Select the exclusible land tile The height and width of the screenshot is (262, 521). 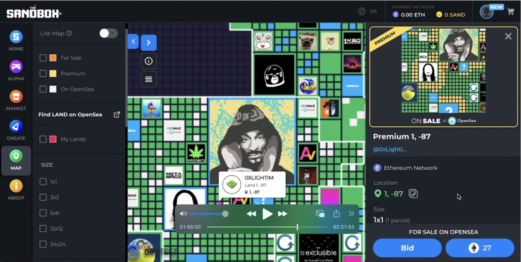pyautogui.click(x=318, y=248)
